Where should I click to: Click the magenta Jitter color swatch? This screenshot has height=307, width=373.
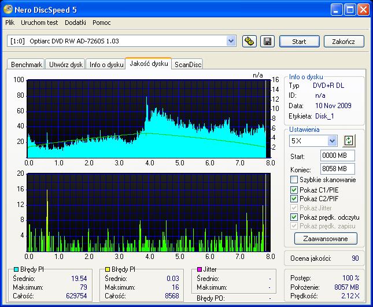[200, 269]
